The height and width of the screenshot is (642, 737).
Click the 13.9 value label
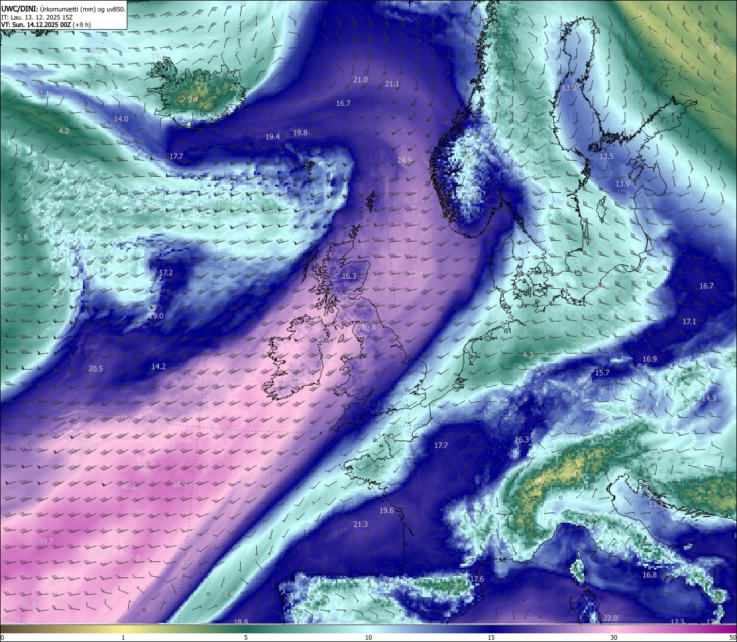(622, 184)
